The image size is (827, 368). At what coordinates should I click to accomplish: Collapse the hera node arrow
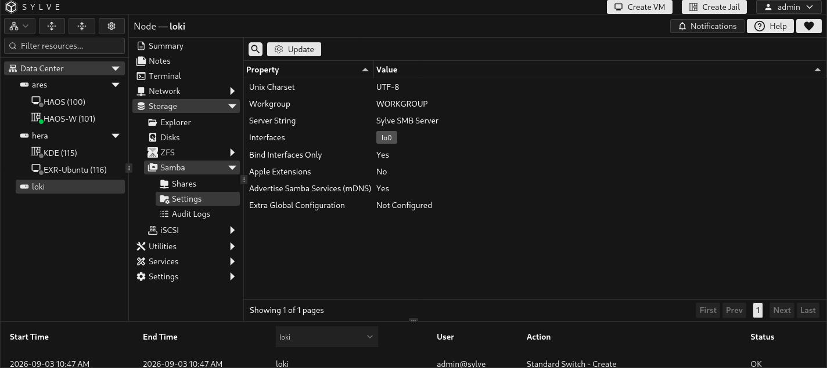pyautogui.click(x=116, y=136)
